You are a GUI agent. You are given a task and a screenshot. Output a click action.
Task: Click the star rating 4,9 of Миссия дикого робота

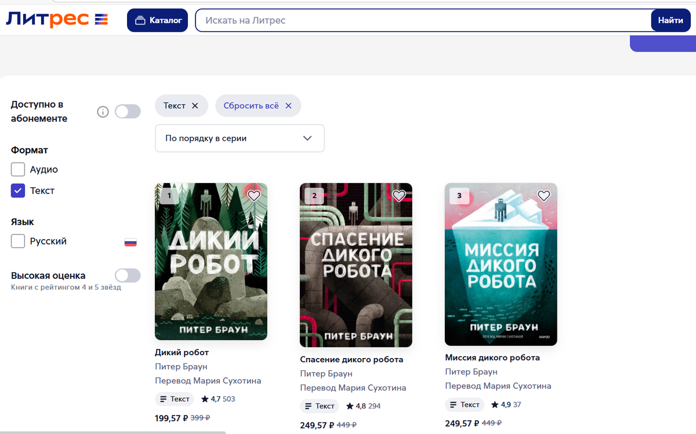501,404
